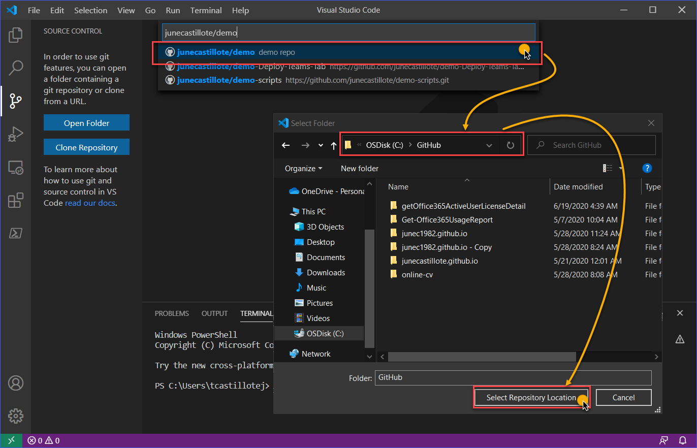The image size is (697, 448).
Task: Click inside the Folder name input field
Action: coord(512,377)
